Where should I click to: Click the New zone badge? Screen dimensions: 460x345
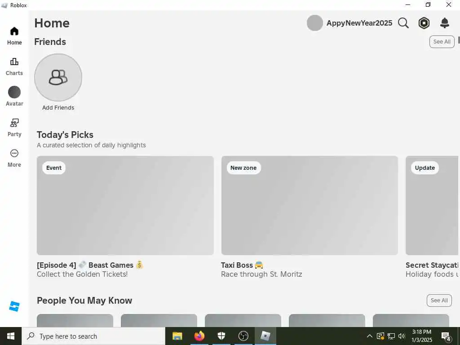coord(243,168)
